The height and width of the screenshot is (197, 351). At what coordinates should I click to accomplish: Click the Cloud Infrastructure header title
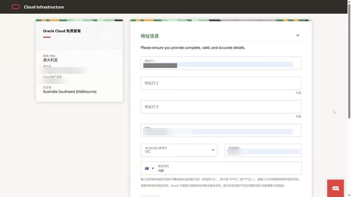(44, 7)
